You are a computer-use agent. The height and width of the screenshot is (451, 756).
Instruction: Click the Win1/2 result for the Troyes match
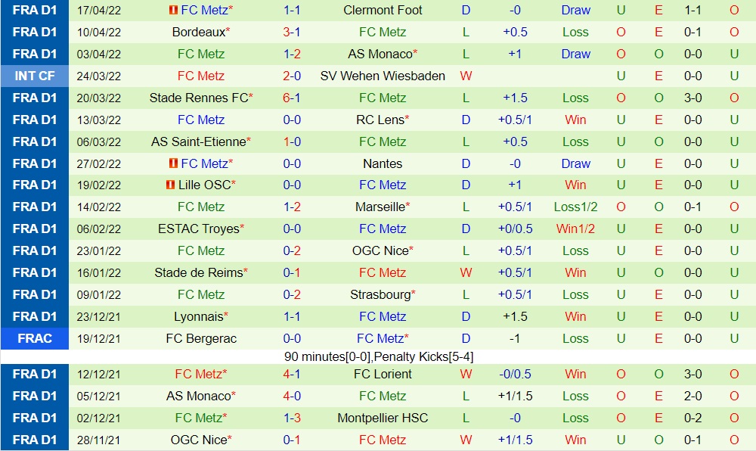[x=575, y=229]
